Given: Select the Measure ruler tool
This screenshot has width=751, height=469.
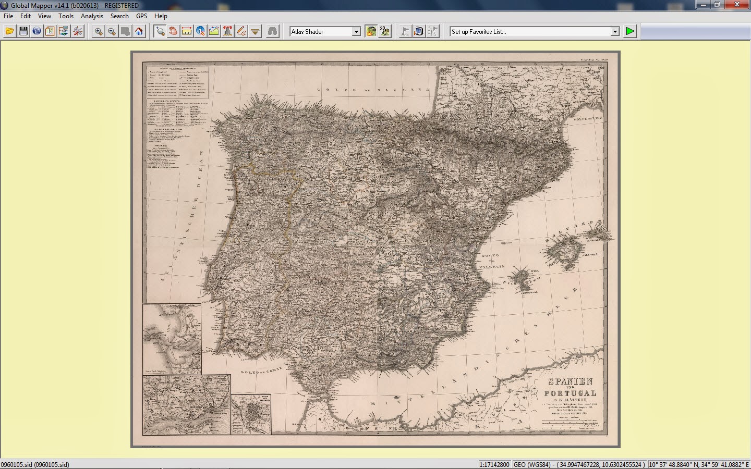Looking at the screenshot, I should (x=186, y=31).
